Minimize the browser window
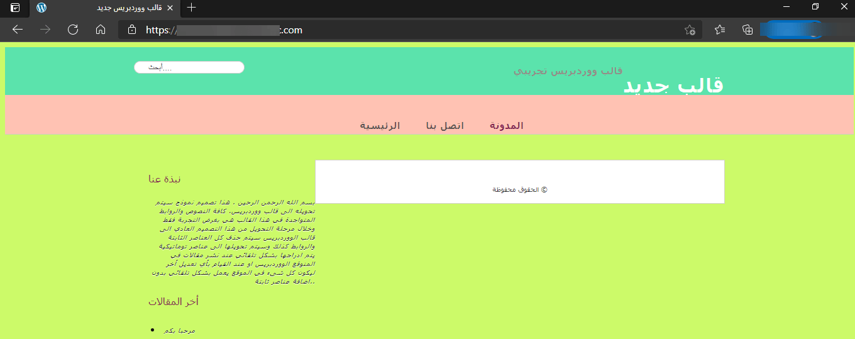Viewport: 855px width, 339px height. tap(786, 7)
